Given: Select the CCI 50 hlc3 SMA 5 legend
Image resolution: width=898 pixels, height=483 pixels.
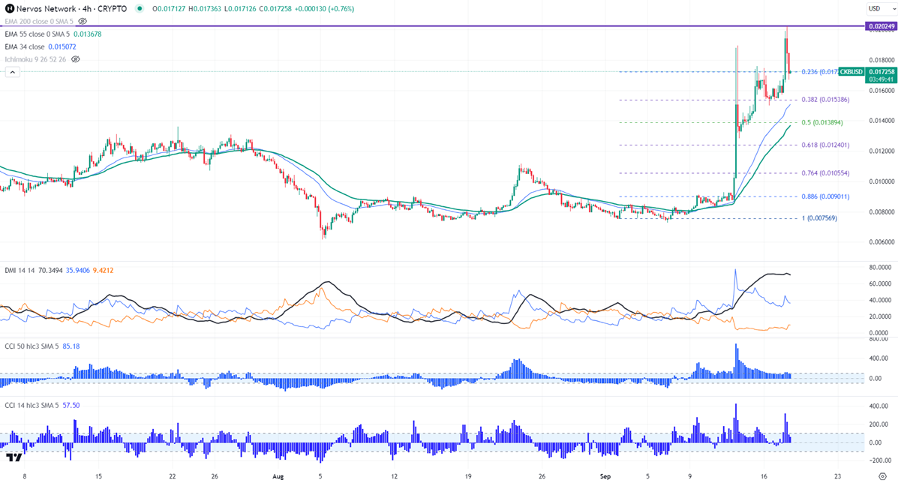Looking at the screenshot, I should [32, 346].
